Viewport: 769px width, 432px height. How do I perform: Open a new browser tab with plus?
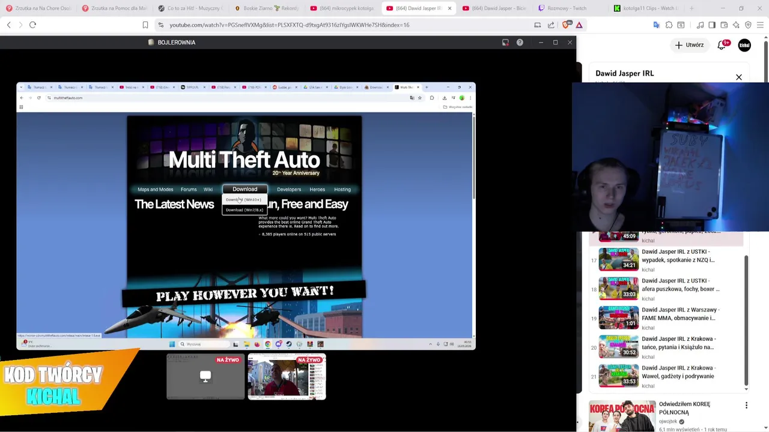691,8
